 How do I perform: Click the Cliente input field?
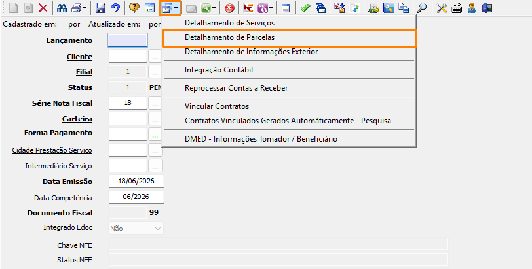coord(128,56)
